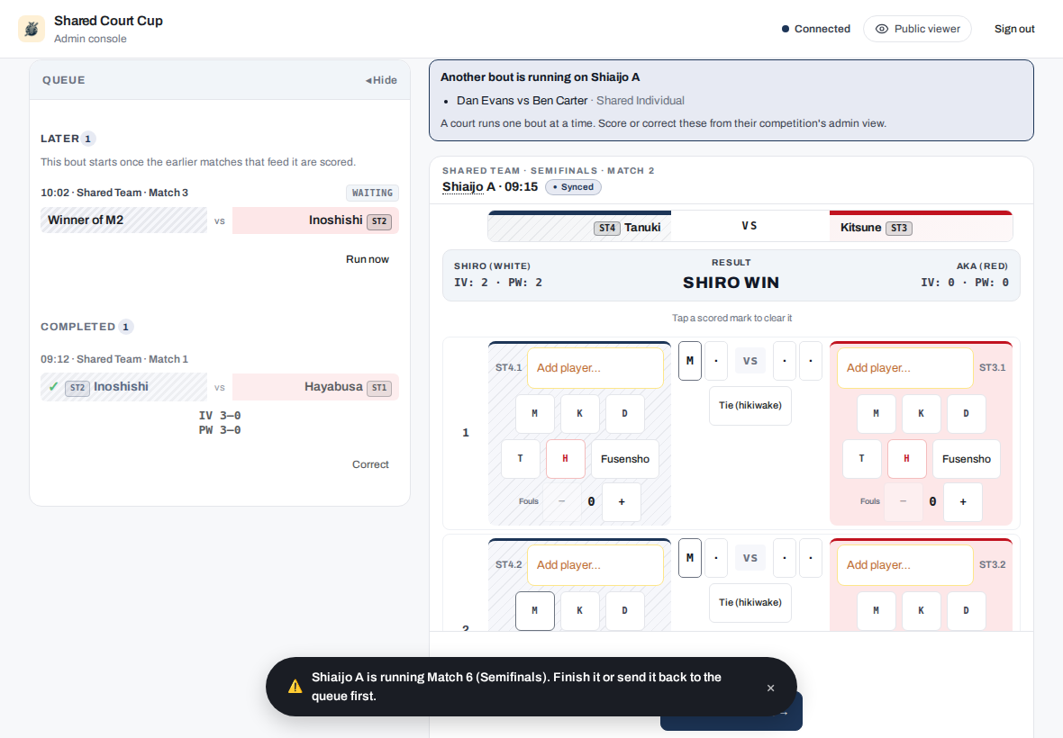
Task: Clear the scored M mark in bout 1
Action: (x=689, y=361)
